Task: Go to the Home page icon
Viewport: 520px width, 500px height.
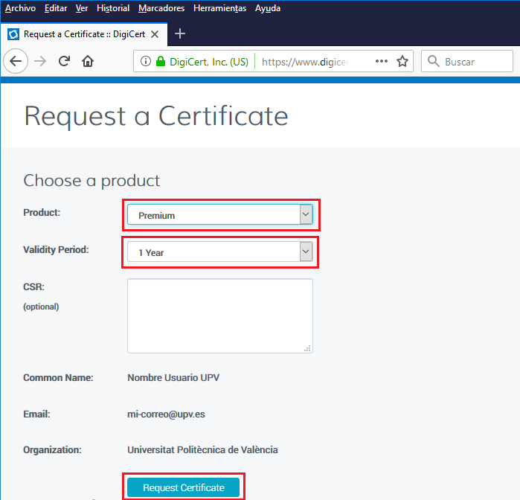Action: tap(88, 62)
